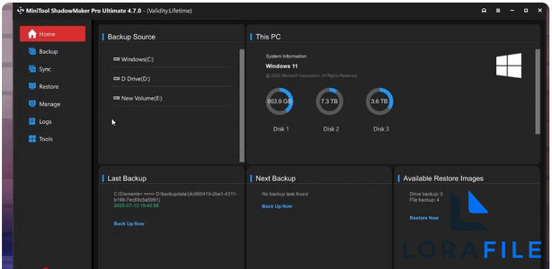Click the Disk 2 label
Viewport: 552px width, 269px height.
[x=331, y=129]
